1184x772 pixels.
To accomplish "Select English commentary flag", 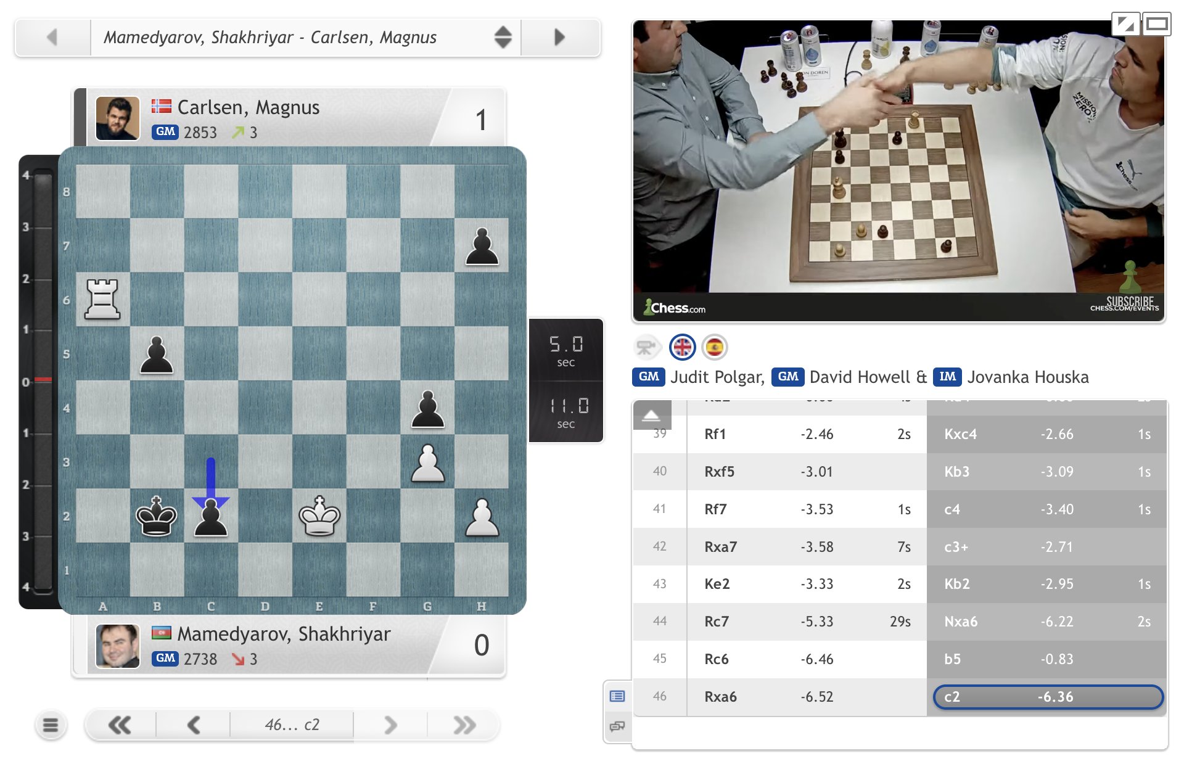I will 682,348.
